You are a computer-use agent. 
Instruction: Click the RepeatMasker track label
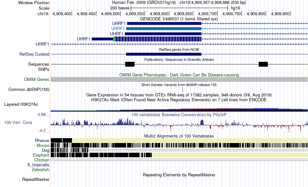pyautogui.click(x=36, y=179)
